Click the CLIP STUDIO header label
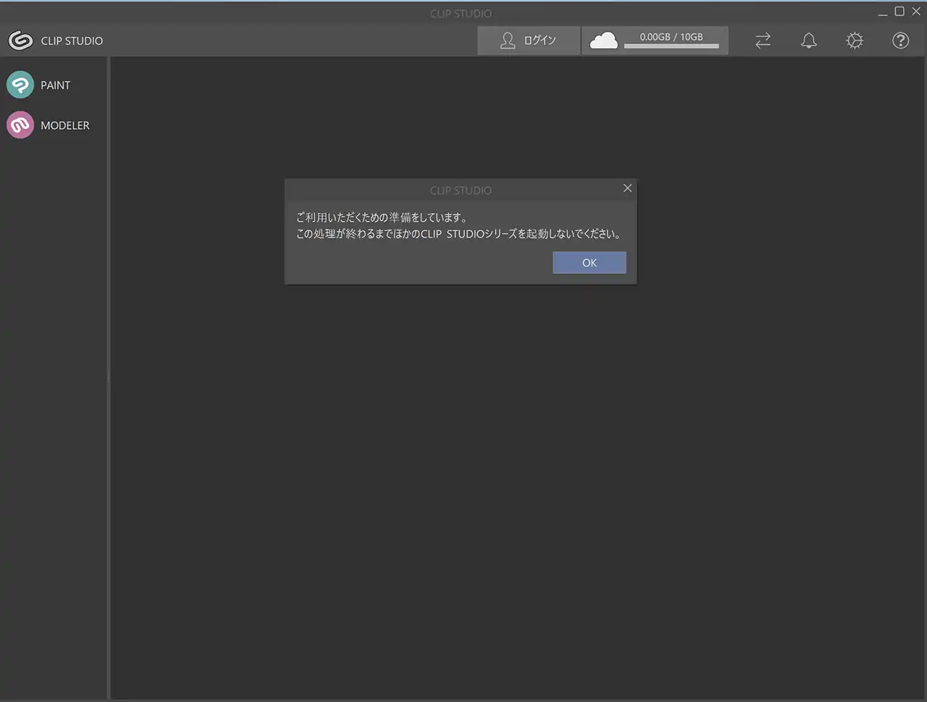 pos(72,41)
